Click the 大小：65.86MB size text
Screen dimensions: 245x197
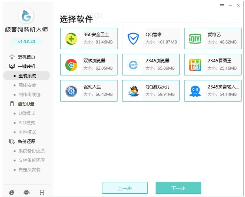[160, 68]
